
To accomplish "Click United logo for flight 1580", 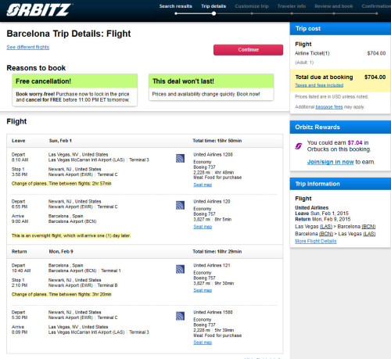I will coord(180,316).
